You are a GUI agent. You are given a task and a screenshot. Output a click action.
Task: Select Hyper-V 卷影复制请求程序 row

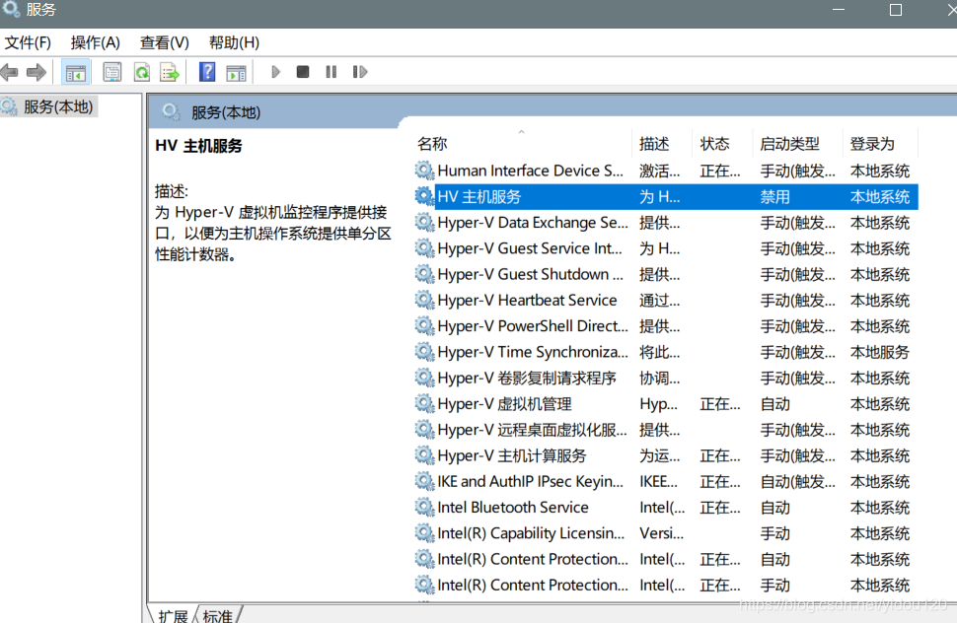point(666,378)
